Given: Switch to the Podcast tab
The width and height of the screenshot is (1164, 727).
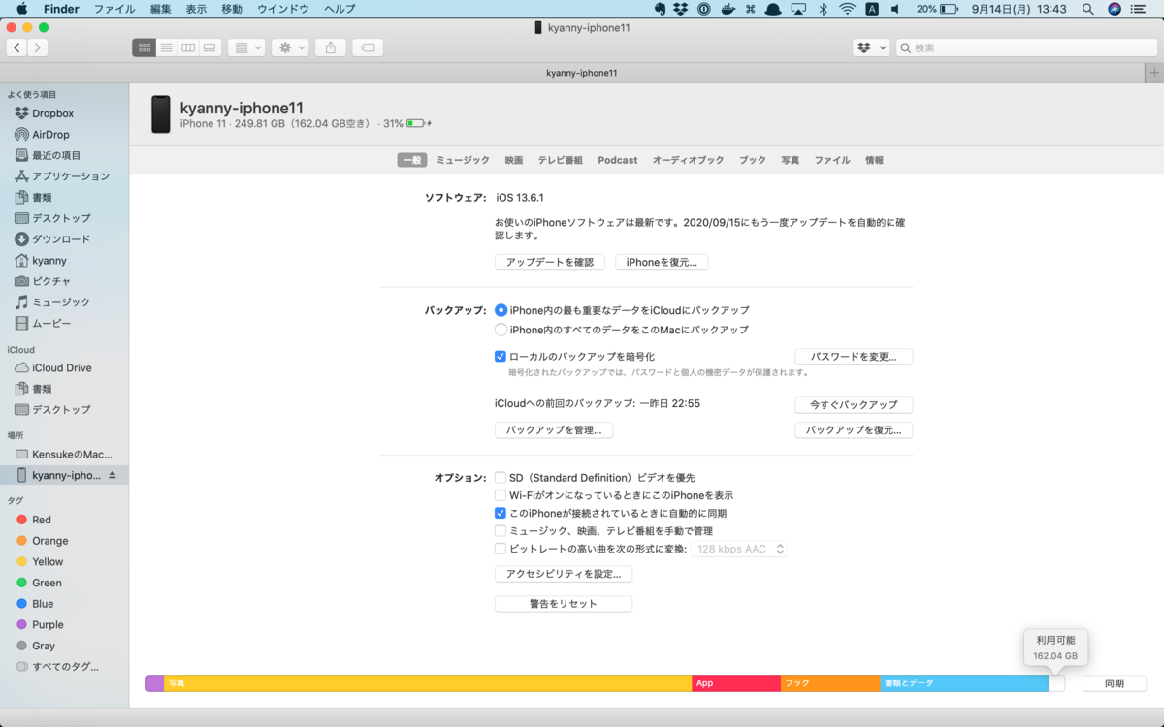Looking at the screenshot, I should point(618,160).
